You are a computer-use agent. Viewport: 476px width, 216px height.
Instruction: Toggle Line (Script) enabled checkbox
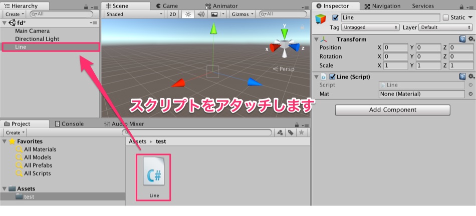[332, 76]
